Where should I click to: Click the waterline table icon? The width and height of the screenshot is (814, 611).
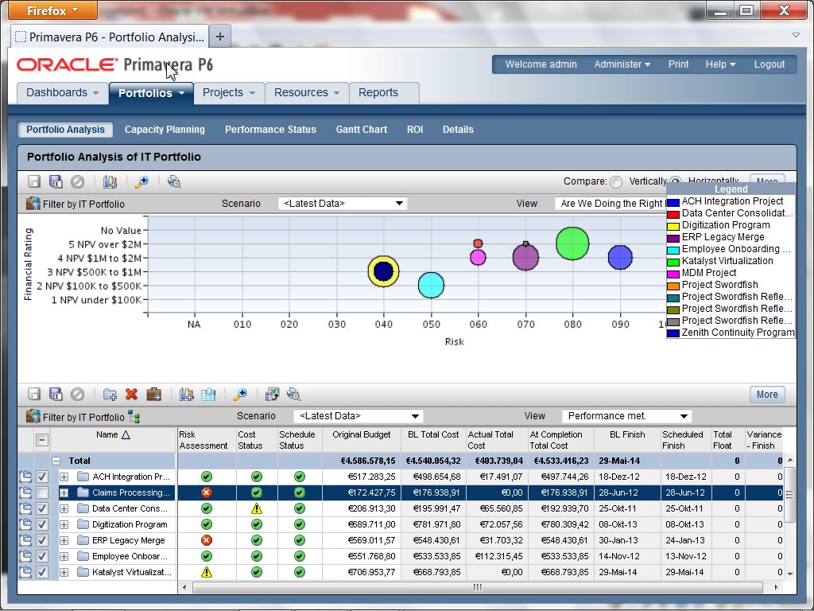pos(208,395)
